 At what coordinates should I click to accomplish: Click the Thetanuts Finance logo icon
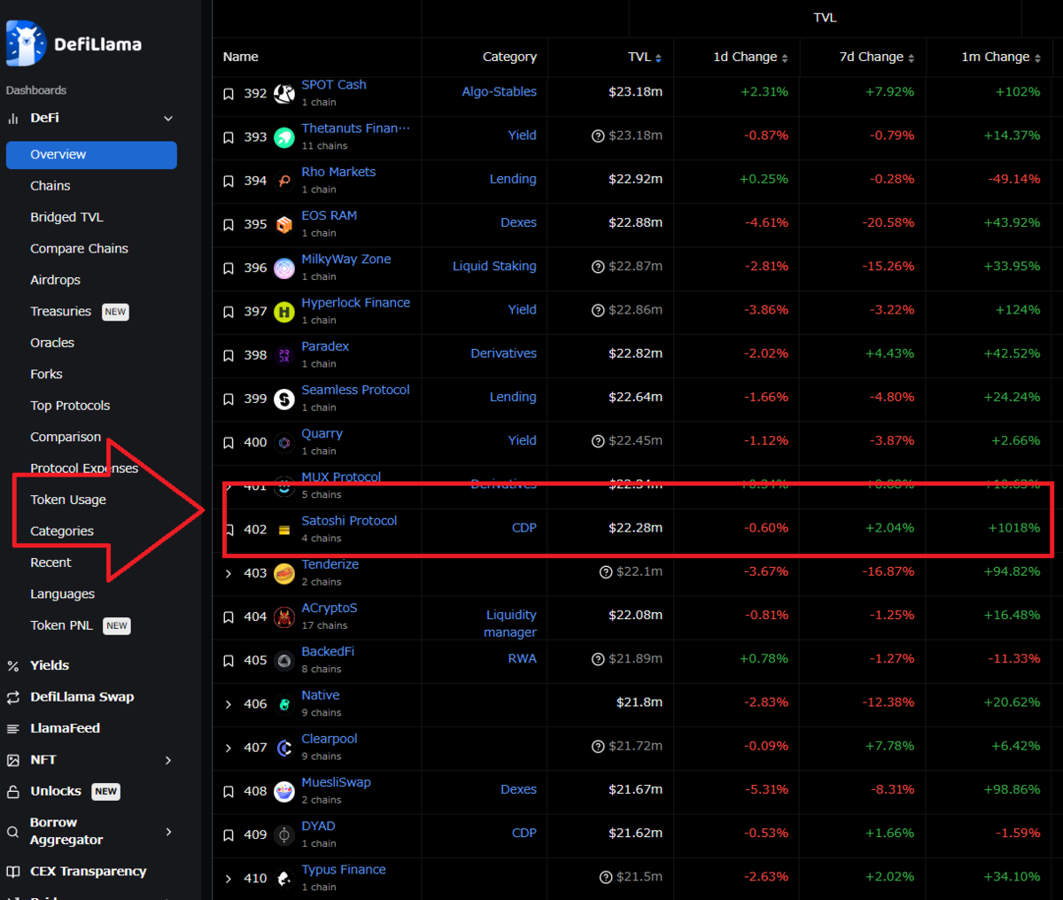click(x=284, y=137)
